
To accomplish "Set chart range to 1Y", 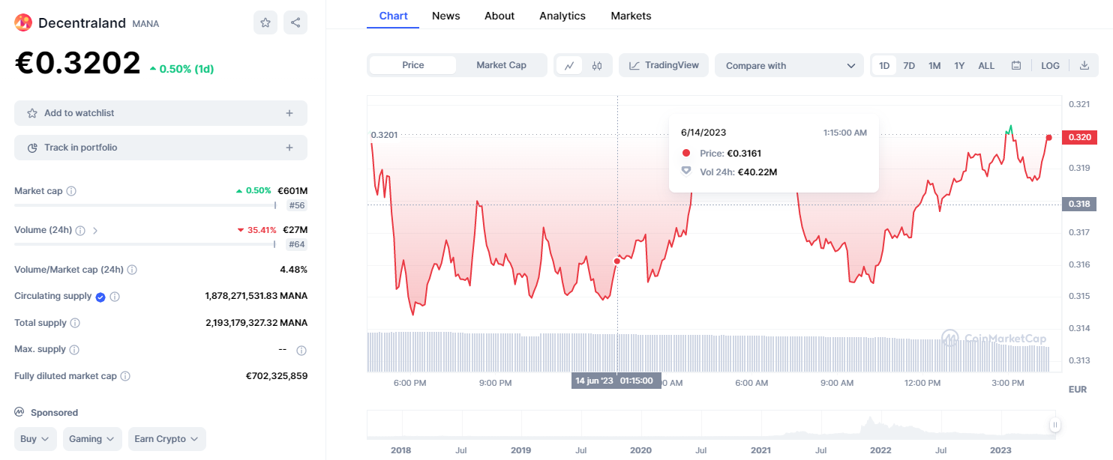I will pyautogui.click(x=959, y=65).
